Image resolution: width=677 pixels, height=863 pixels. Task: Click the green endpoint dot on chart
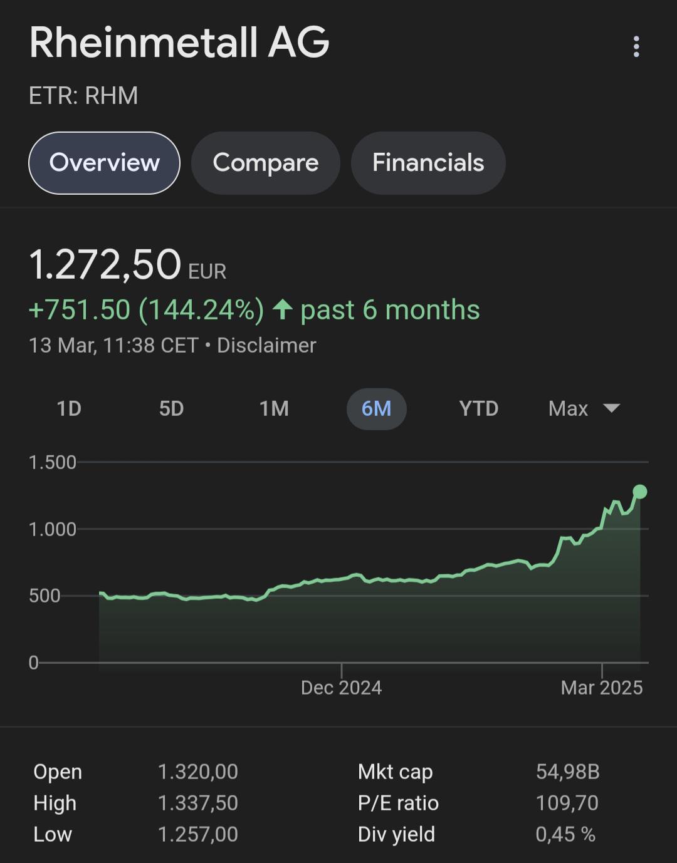click(639, 492)
